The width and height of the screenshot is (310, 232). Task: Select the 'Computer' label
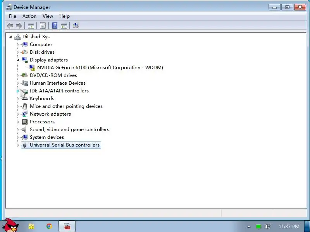click(41, 44)
